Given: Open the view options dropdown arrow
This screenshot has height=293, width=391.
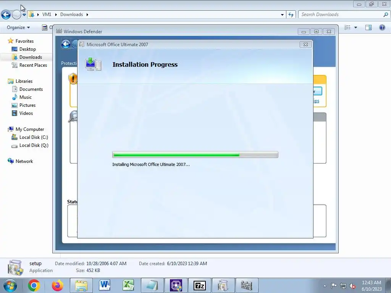Looking at the screenshot, I should point(355,27).
